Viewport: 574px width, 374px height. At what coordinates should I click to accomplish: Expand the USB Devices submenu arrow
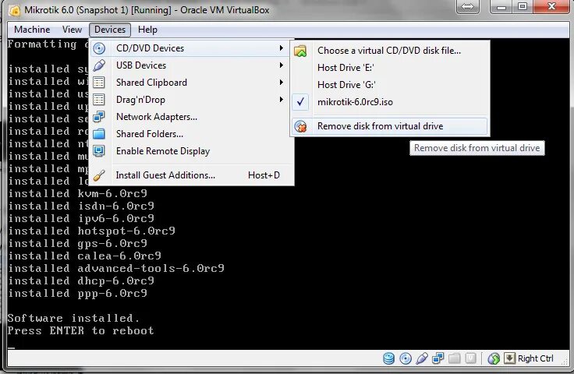pyautogui.click(x=281, y=65)
